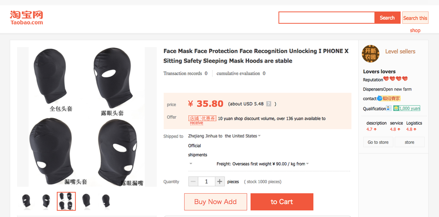This screenshot has width=439, height=217.
Task: Click the USD price help question mark
Action: point(268,104)
